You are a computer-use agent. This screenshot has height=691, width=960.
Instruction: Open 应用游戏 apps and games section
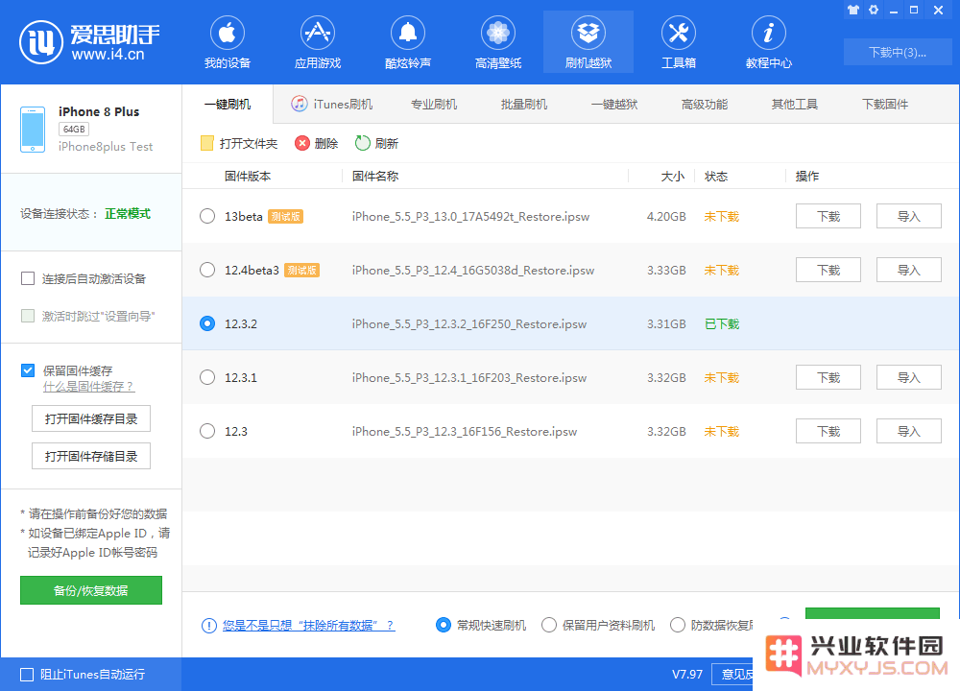tap(317, 42)
